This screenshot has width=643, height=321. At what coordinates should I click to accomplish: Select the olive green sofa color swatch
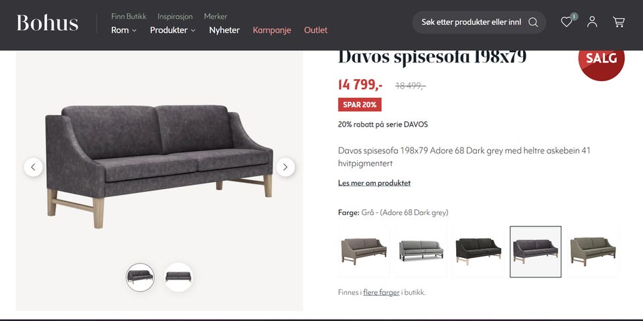click(593, 251)
